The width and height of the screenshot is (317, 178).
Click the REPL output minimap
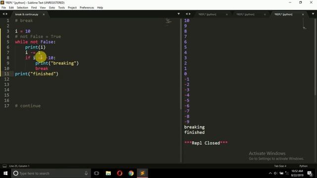(x=305, y=24)
